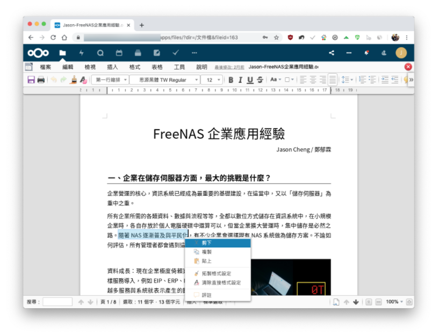Choose 貼上 in the context menu
Screen dimensions: 439x333
coord(218,261)
